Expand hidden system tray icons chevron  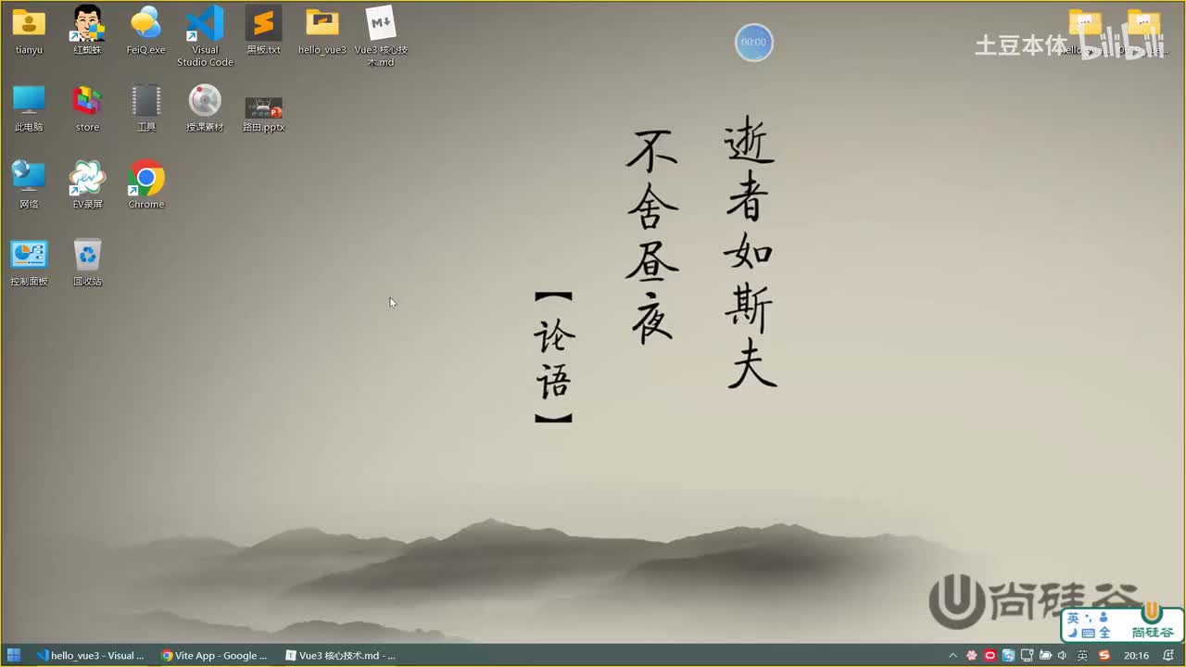[953, 656]
